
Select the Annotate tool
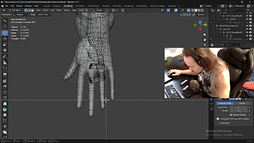pos(5,56)
